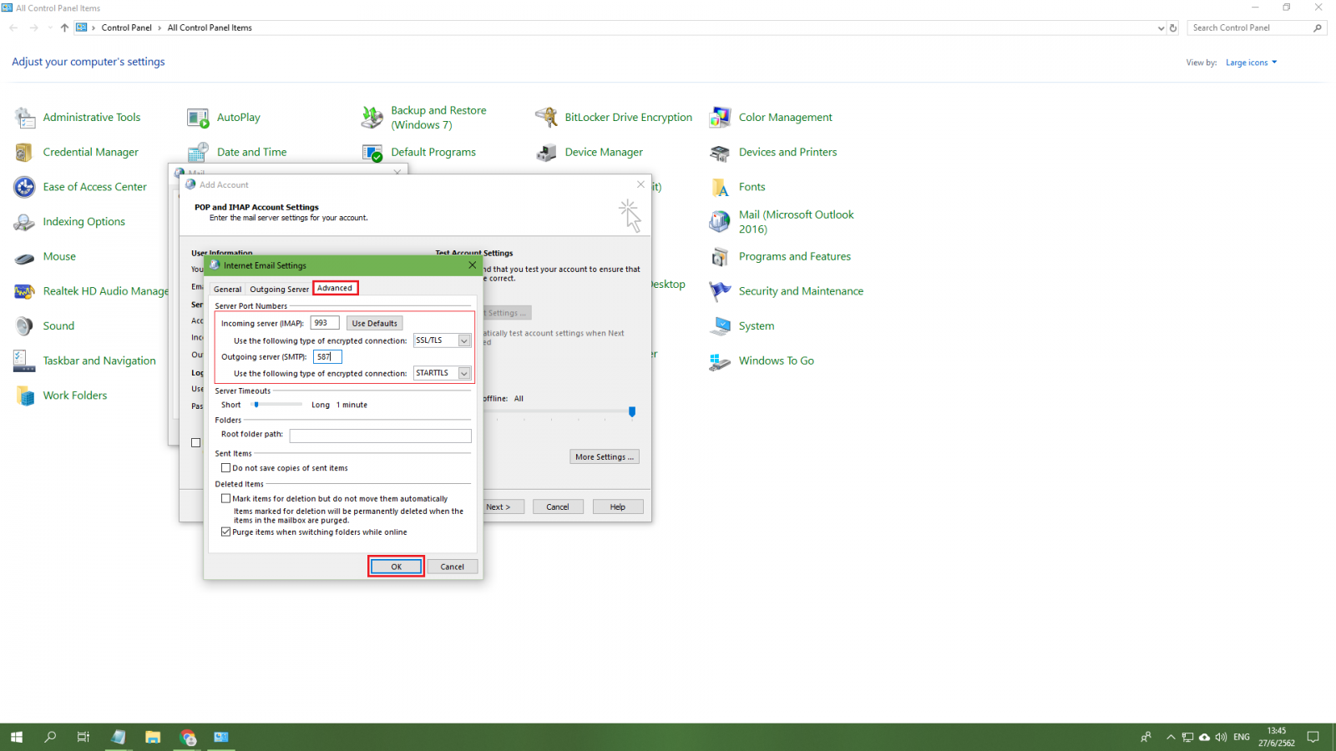
Task: Toggle Do not save copies of sent items
Action: 225,468
